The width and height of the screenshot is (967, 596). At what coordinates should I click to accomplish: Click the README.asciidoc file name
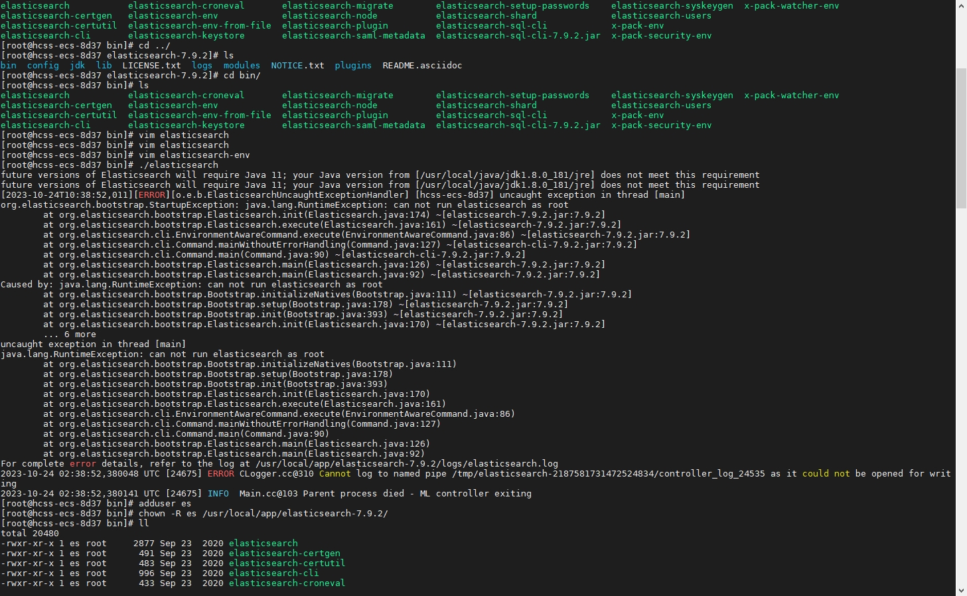coord(423,66)
